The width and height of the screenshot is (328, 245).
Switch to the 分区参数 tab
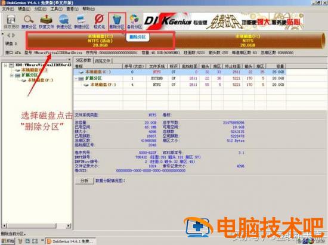point(83,60)
